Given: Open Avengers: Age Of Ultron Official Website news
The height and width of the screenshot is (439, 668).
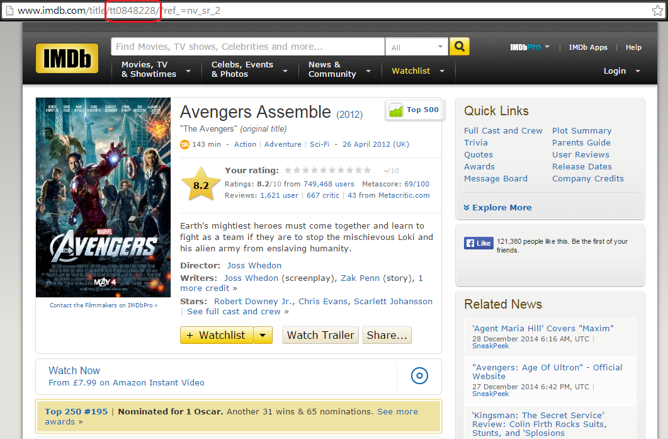Looking at the screenshot, I should pos(547,372).
